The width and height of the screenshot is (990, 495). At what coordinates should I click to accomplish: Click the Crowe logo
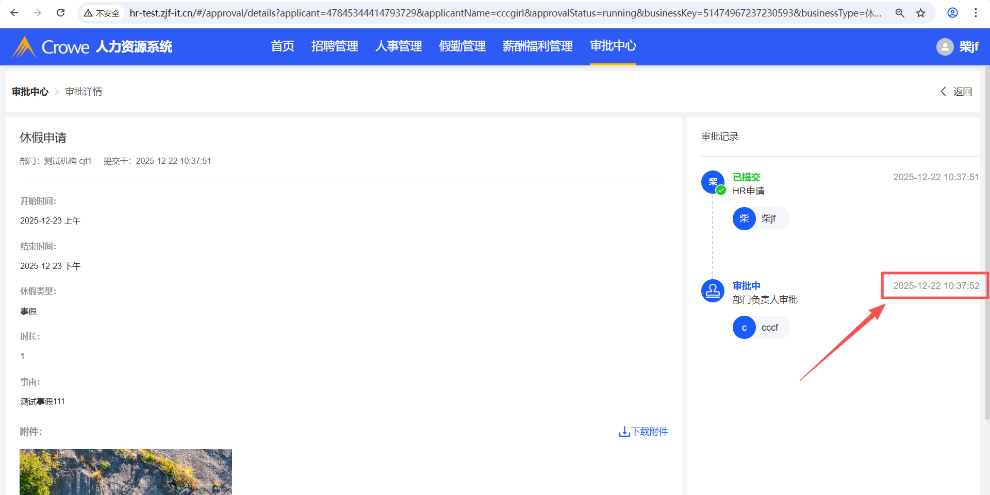(x=52, y=47)
